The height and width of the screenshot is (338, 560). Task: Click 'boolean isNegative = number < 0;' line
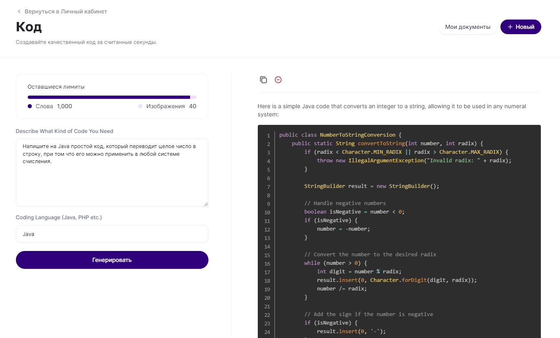354,212
